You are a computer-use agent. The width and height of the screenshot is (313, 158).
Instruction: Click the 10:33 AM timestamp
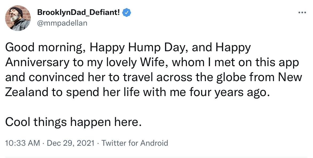22,143
